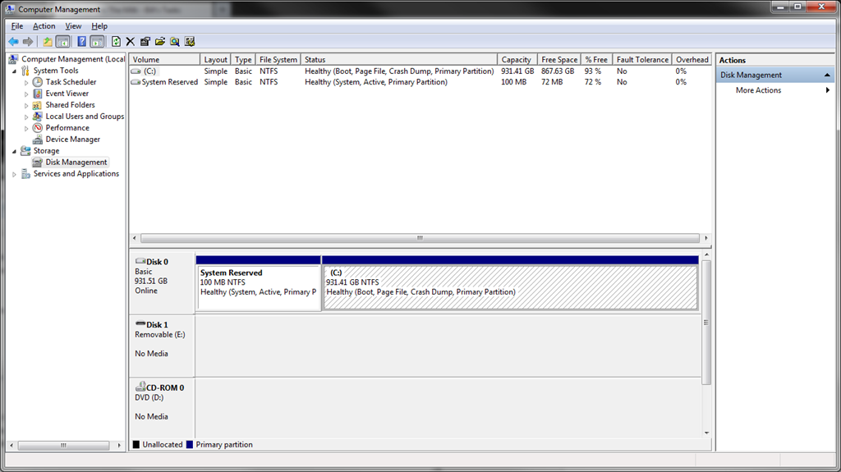Click the Local Users and Groups icon
The width and height of the screenshot is (841, 472).
pos(38,117)
